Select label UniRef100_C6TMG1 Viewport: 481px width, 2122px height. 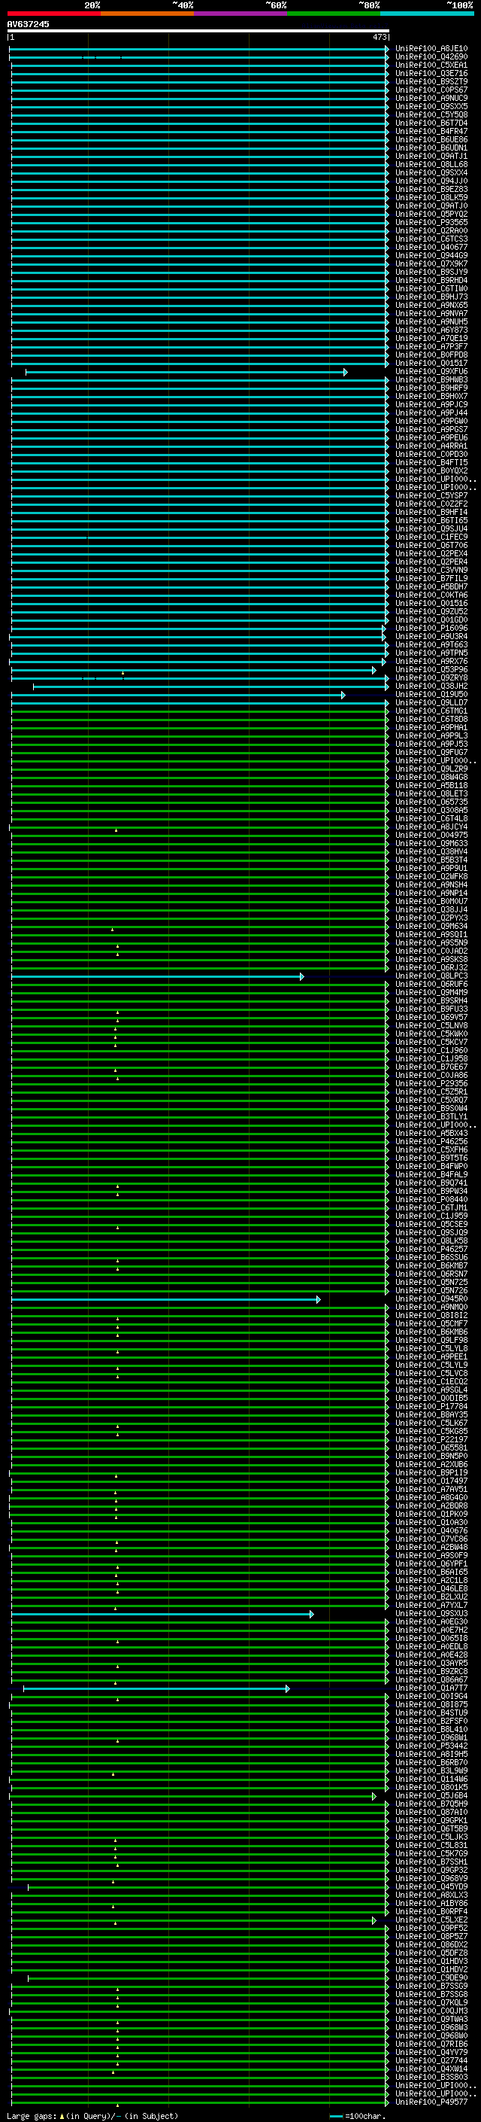click(431, 711)
